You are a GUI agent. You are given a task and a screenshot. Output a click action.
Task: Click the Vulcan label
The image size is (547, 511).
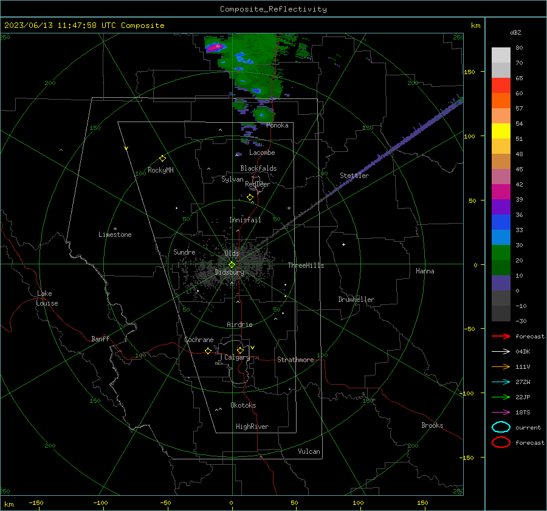(309, 451)
